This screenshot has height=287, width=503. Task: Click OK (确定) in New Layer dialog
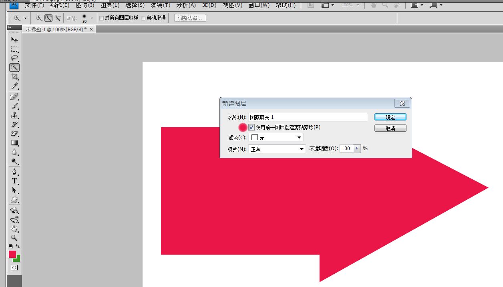[390, 117]
